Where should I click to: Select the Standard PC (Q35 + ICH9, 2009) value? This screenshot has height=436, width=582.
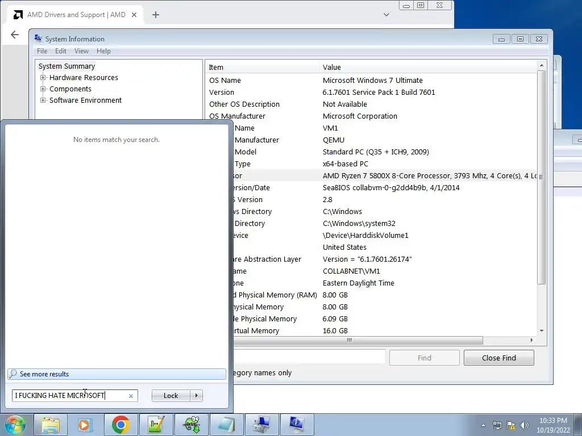376,152
